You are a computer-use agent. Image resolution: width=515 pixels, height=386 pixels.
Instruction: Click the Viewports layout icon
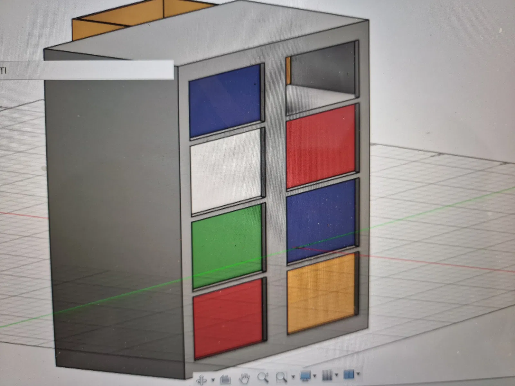349,374
